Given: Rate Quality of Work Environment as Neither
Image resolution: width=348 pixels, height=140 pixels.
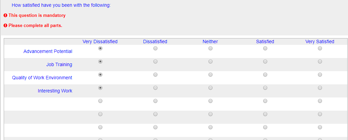Looking at the screenshot, I should [210, 75].
